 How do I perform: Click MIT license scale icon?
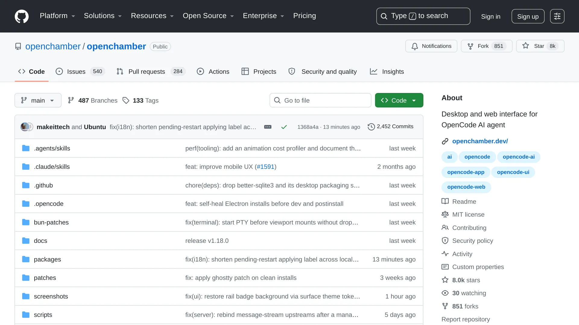click(x=445, y=215)
